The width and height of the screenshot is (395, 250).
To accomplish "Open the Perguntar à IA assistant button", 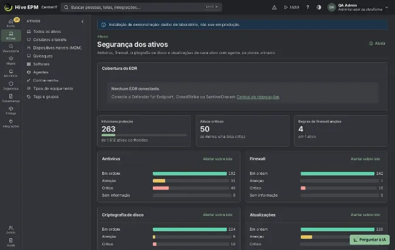I will coord(370,239).
